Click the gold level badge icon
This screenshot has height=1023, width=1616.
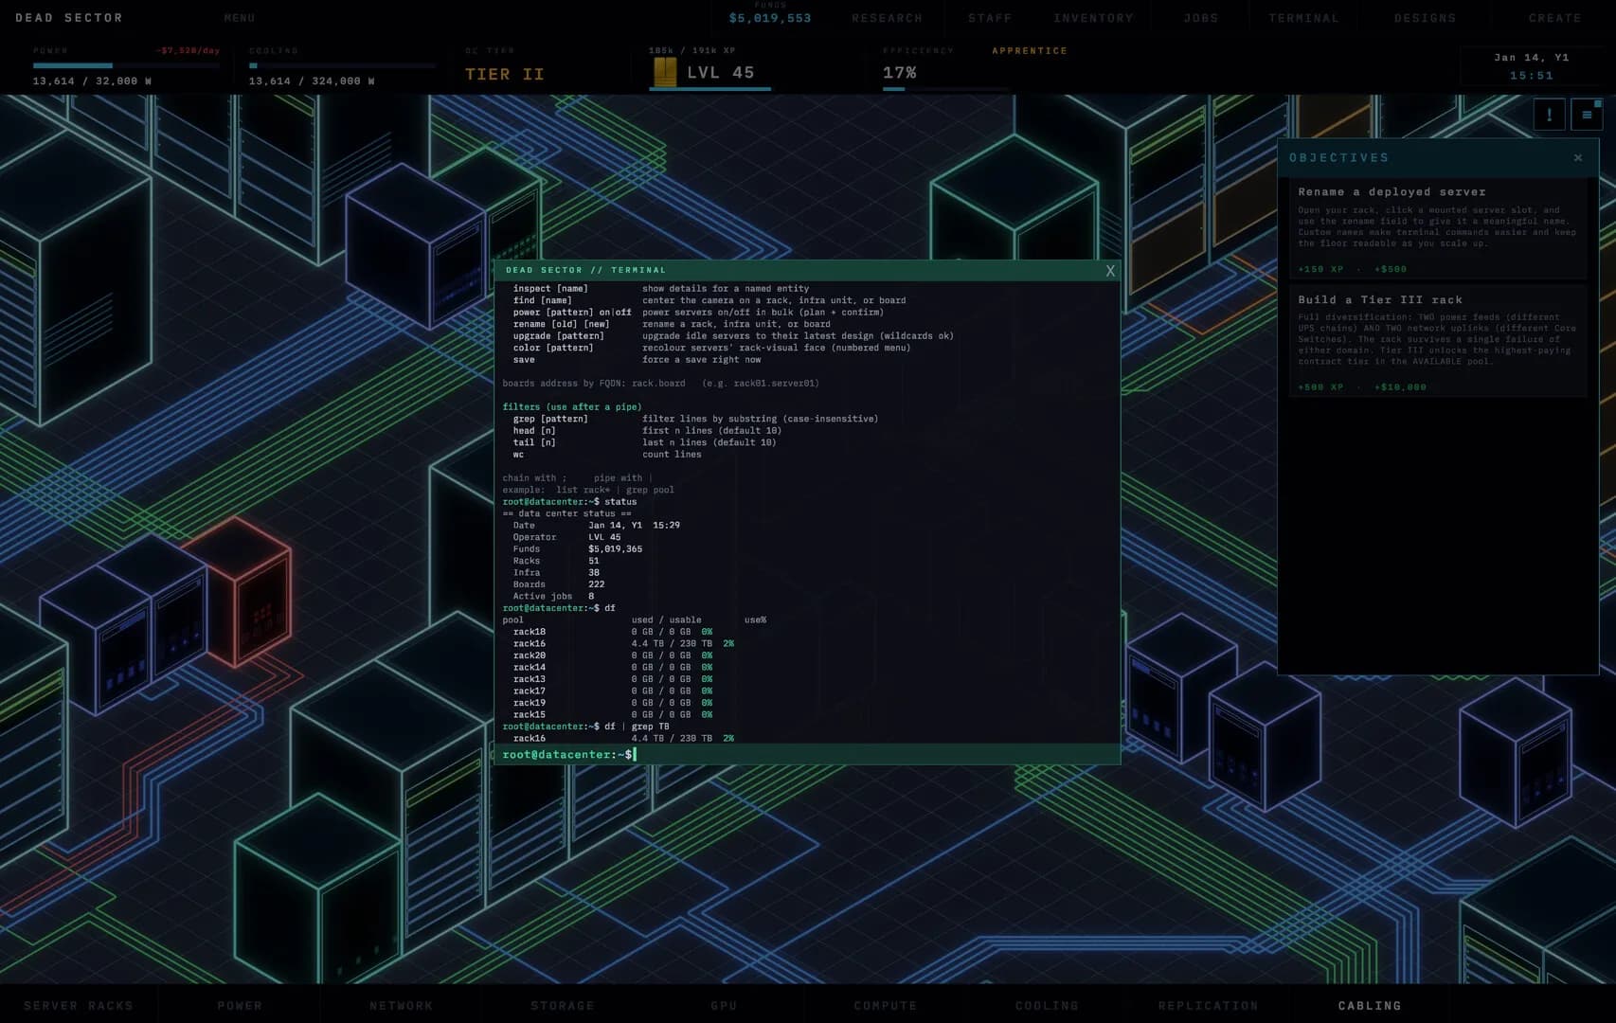665,72
